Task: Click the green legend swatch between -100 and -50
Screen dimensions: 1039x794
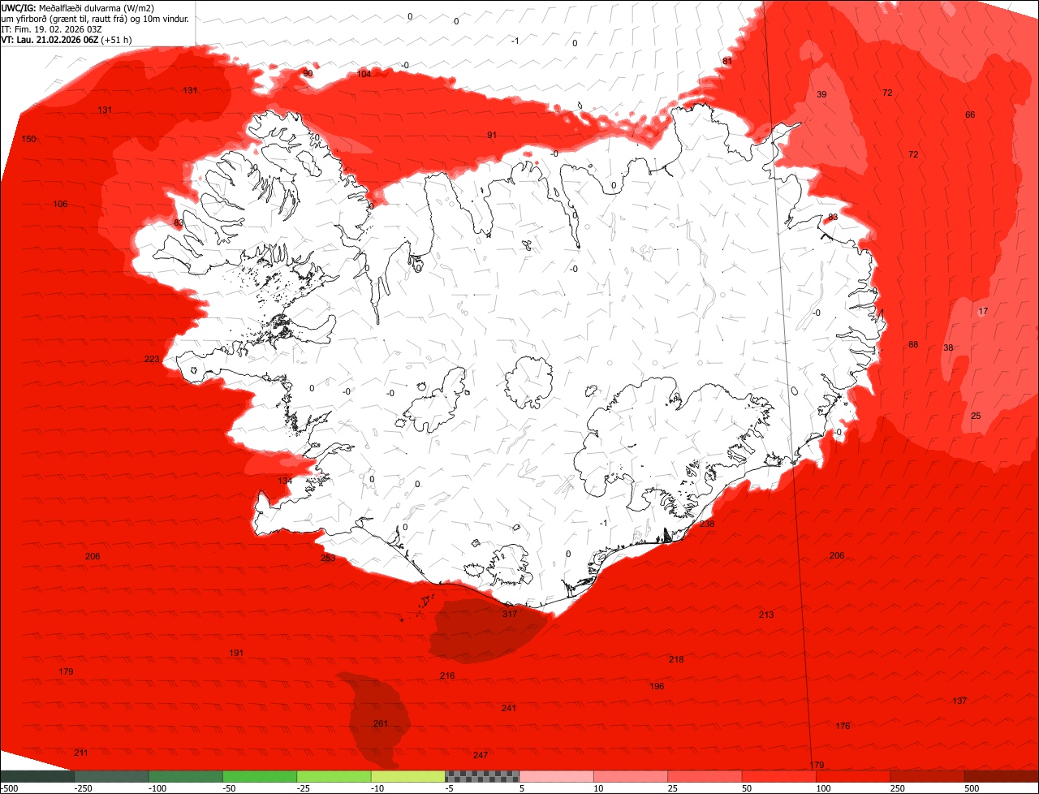Action: [x=185, y=776]
